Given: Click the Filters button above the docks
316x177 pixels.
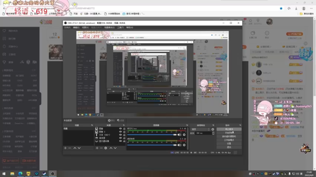Looking at the screenshot, I should click(121, 120).
